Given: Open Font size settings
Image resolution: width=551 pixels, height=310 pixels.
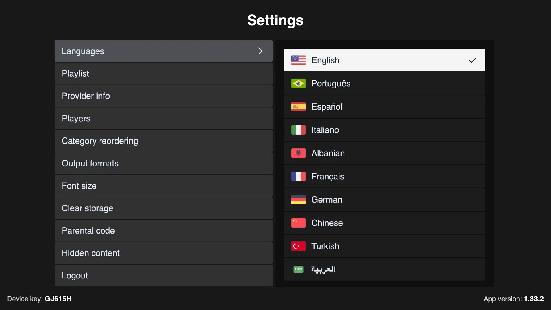Looking at the screenshot, I should click(163, 186).
